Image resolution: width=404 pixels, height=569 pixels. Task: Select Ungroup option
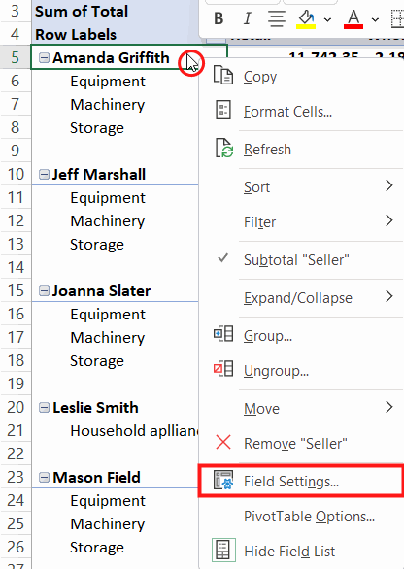300,371
